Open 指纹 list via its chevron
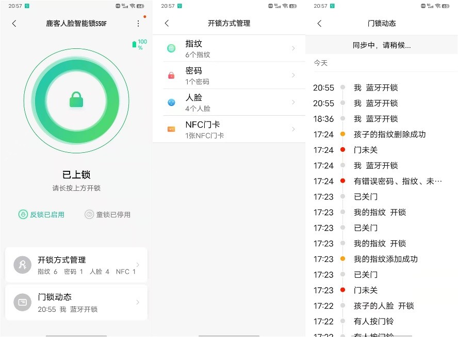This screenshot has height=337, width=458. 293,48
